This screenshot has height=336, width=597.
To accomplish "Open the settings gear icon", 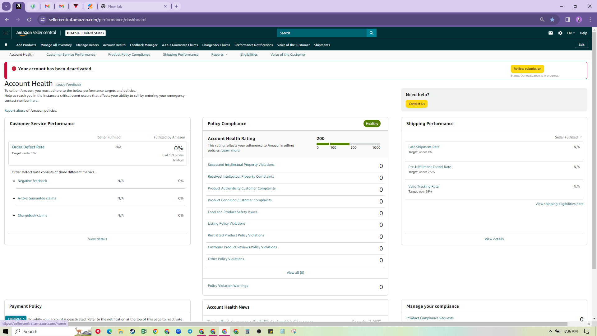I will pyautogui.click(x=560, y=33).
